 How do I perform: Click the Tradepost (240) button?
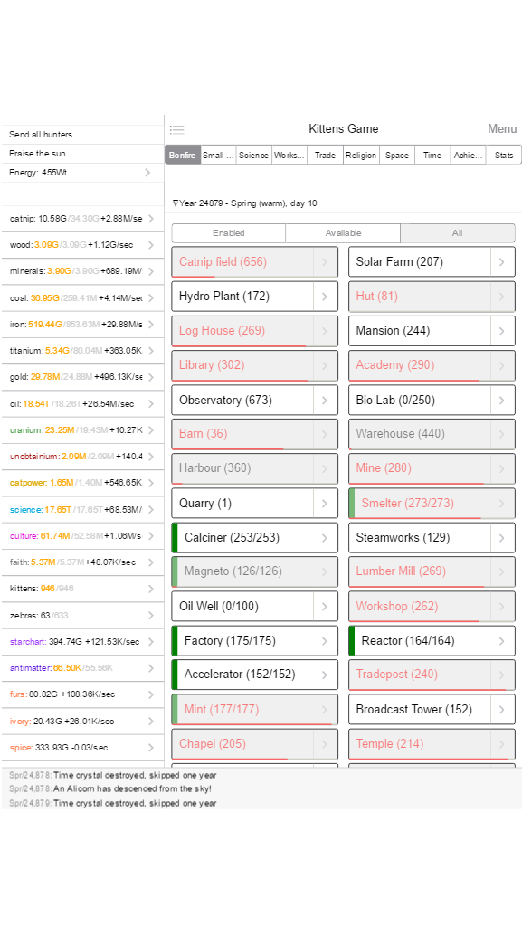pyautogui.click(x=420, y=675)
